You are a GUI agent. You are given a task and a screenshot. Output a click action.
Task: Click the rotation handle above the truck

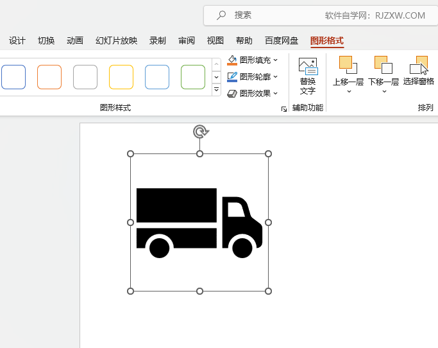click(200, 132)
